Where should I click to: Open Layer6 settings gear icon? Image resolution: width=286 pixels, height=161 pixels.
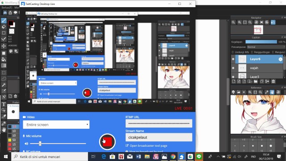point(280,59)
